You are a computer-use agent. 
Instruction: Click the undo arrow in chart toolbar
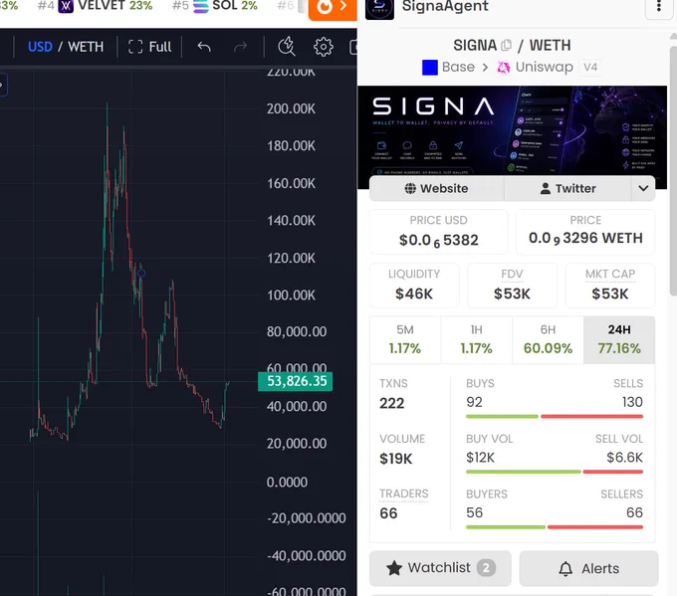coord(204,47)
